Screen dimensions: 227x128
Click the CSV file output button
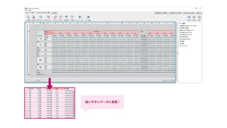[x=189, y=13]
